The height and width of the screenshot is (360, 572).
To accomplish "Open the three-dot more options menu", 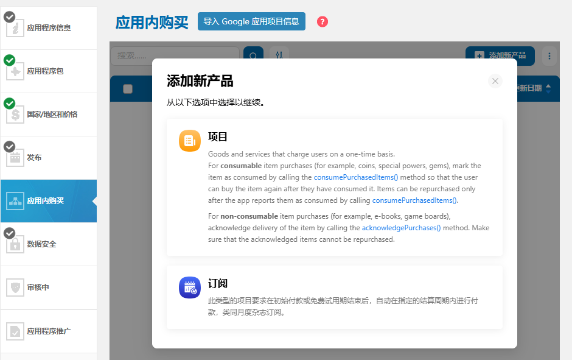I will 549,56.
